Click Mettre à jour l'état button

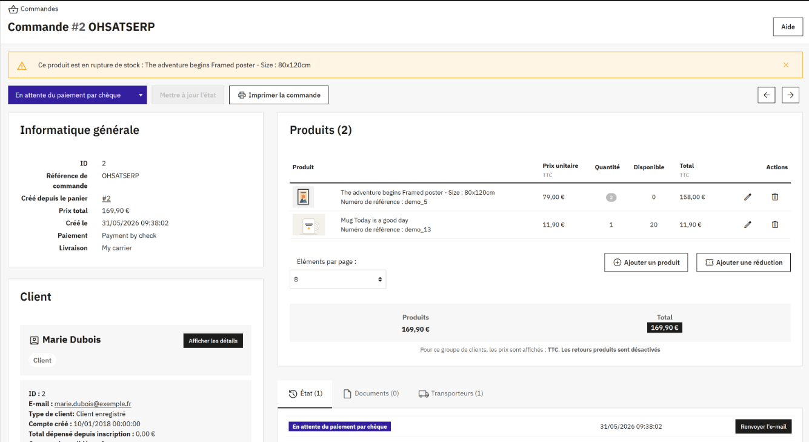tap(188, 95)
